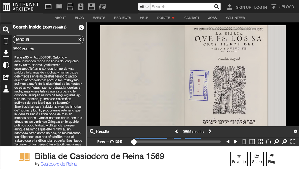Open the Audio speaker icon

click(81, 7)
